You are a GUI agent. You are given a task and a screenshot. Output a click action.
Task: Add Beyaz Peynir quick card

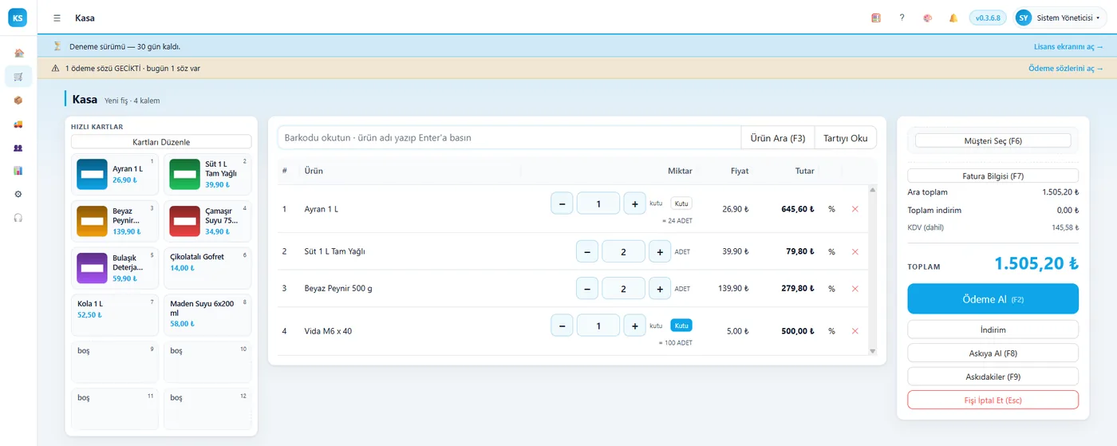114,221
